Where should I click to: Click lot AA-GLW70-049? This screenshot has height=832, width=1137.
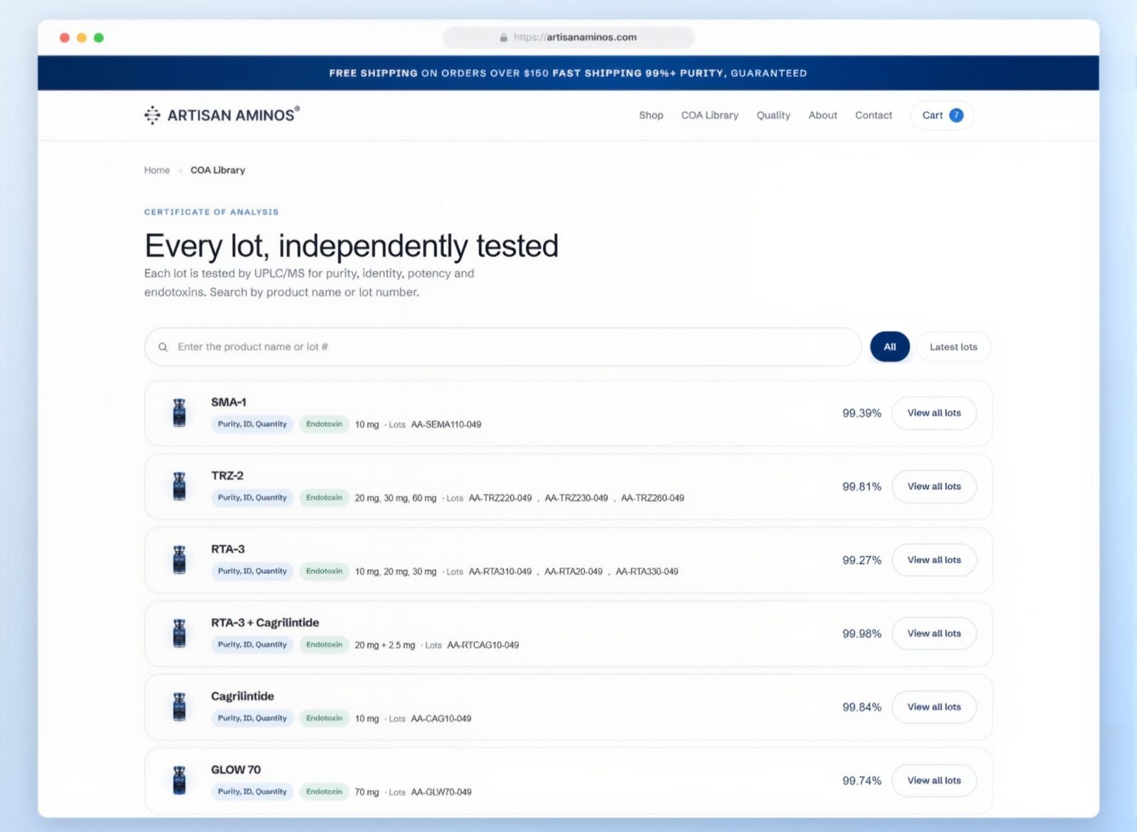[x=441, y=792]
